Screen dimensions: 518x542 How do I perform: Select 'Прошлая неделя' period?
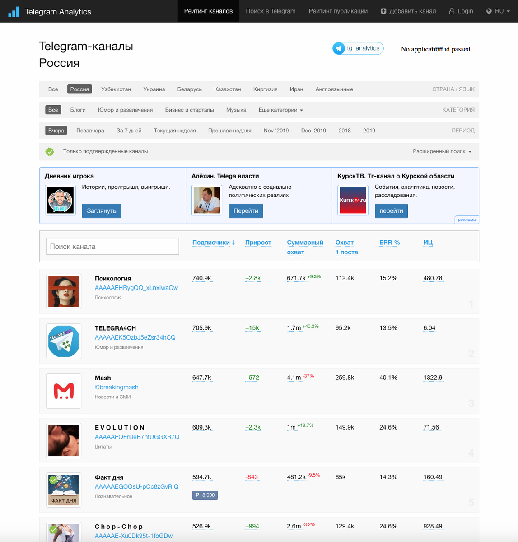[x=230, y=131]
